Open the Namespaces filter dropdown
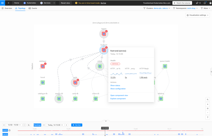 185,8
